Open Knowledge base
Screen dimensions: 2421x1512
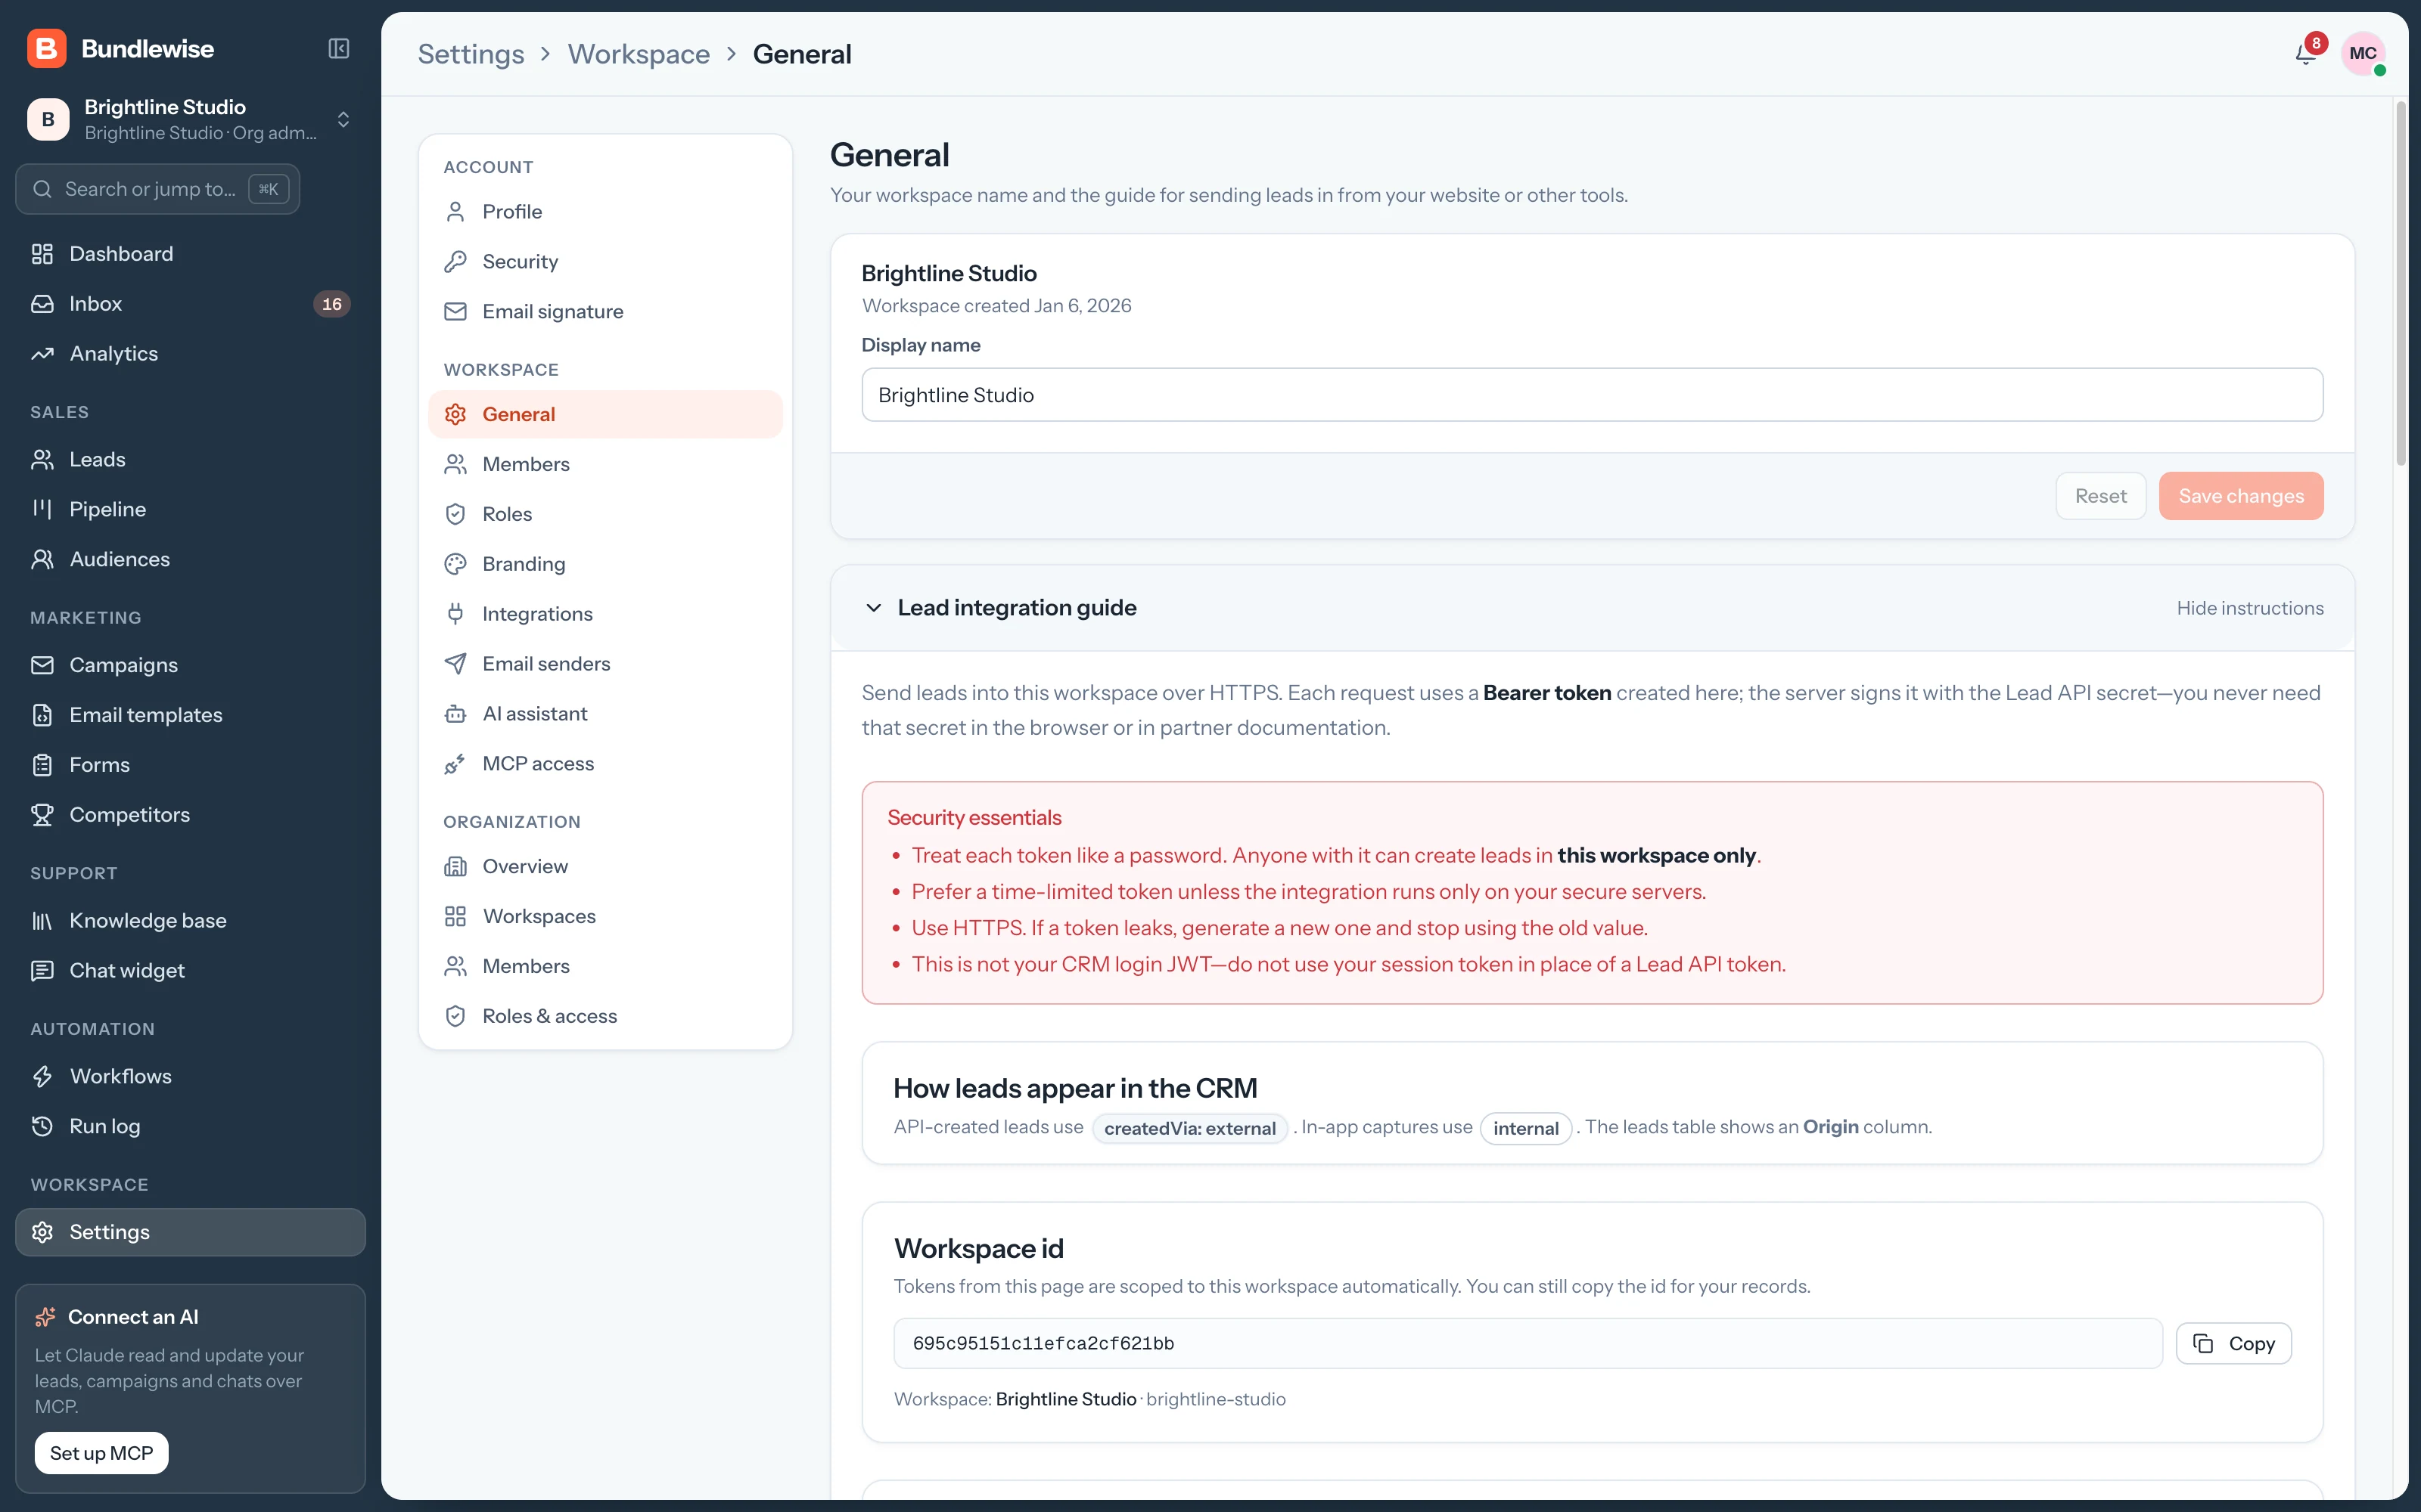click(190, 920)
